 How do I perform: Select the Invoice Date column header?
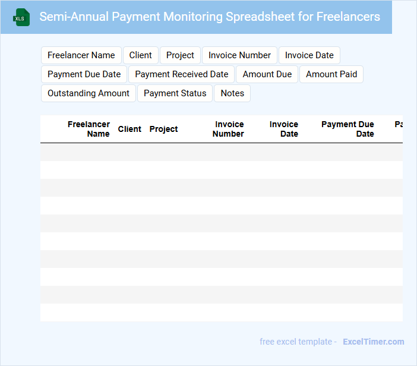[284, 129]
